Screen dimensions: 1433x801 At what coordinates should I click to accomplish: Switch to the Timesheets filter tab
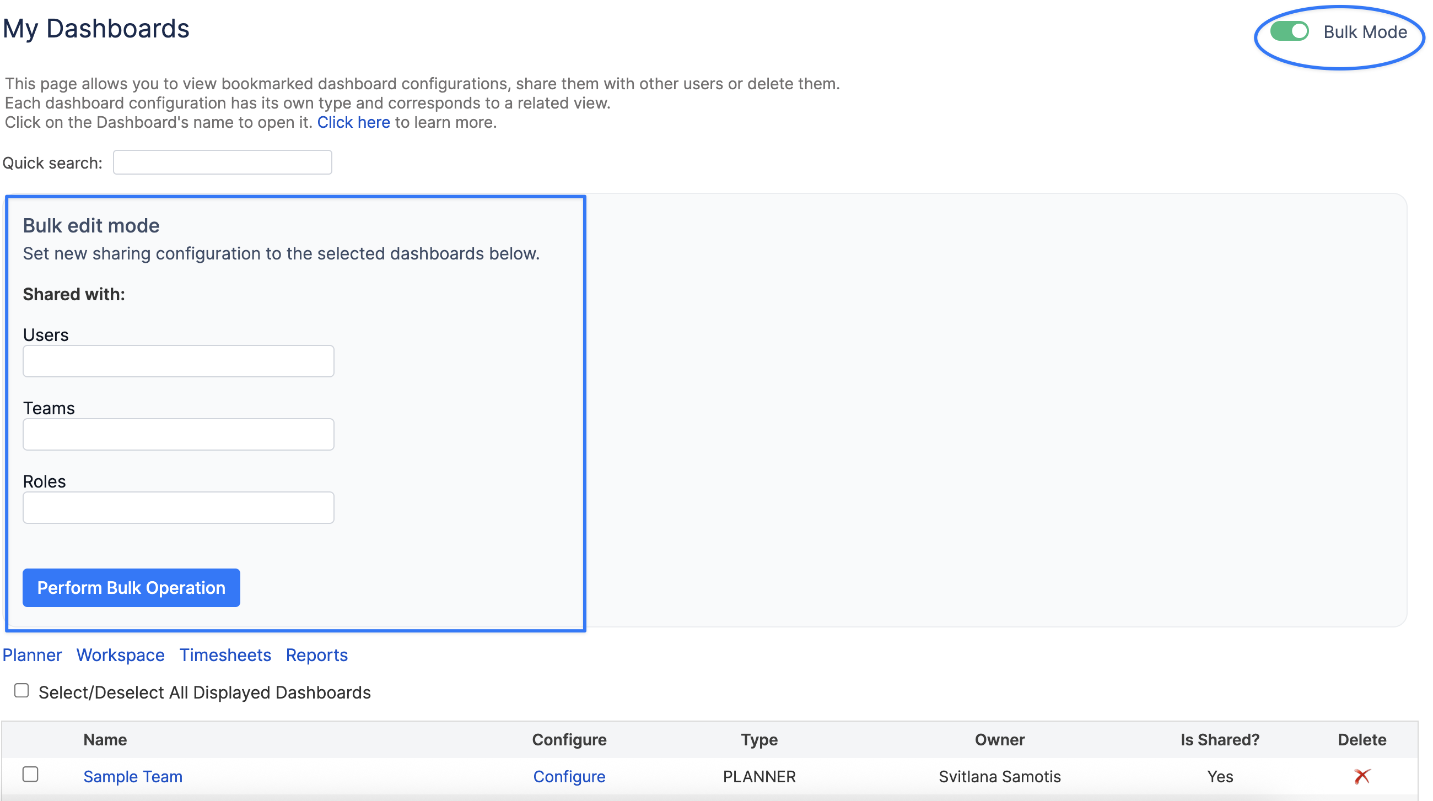click(225, 655)
